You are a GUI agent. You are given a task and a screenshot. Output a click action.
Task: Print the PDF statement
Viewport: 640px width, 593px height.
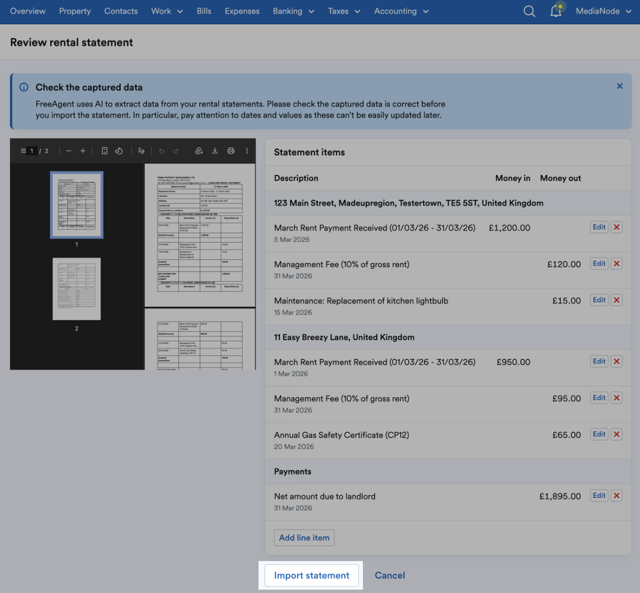pyautogui.click(x=231, y=151)
